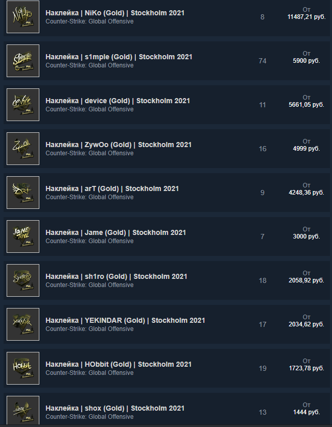Image resolution: width=332 pixels, height=427 pixels.
Task: Open the NiKo (Gold) Stockholm 2021 listing title
Action: (115, 13)
